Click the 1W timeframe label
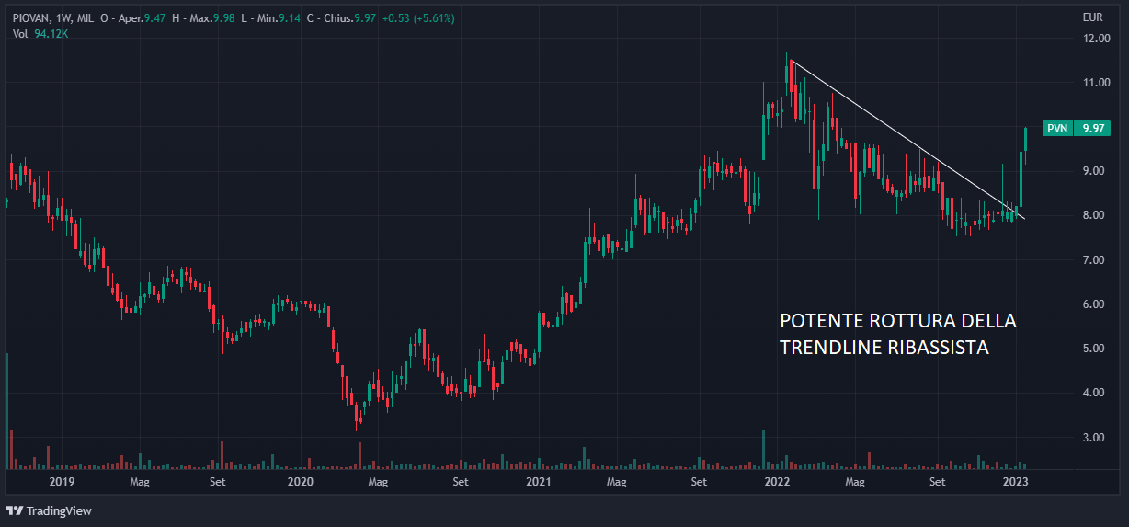The width and height of the screenshot is (1129, 527). [x=65, y=18]
